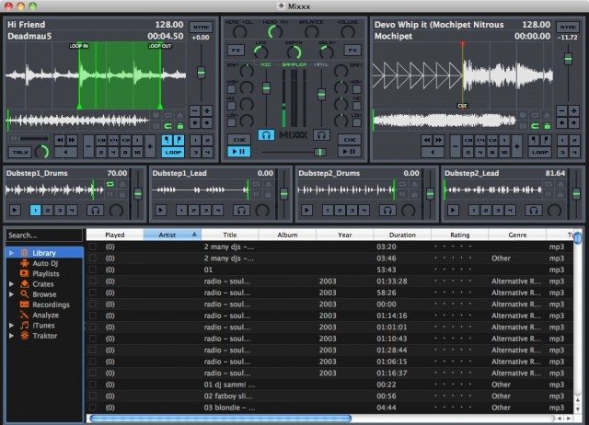
Task: Toggle LOOP button on left deck
Action: point(173,152)
